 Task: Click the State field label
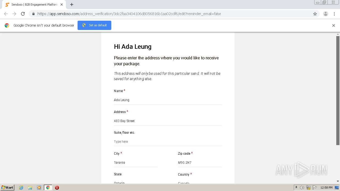(118, 174)
